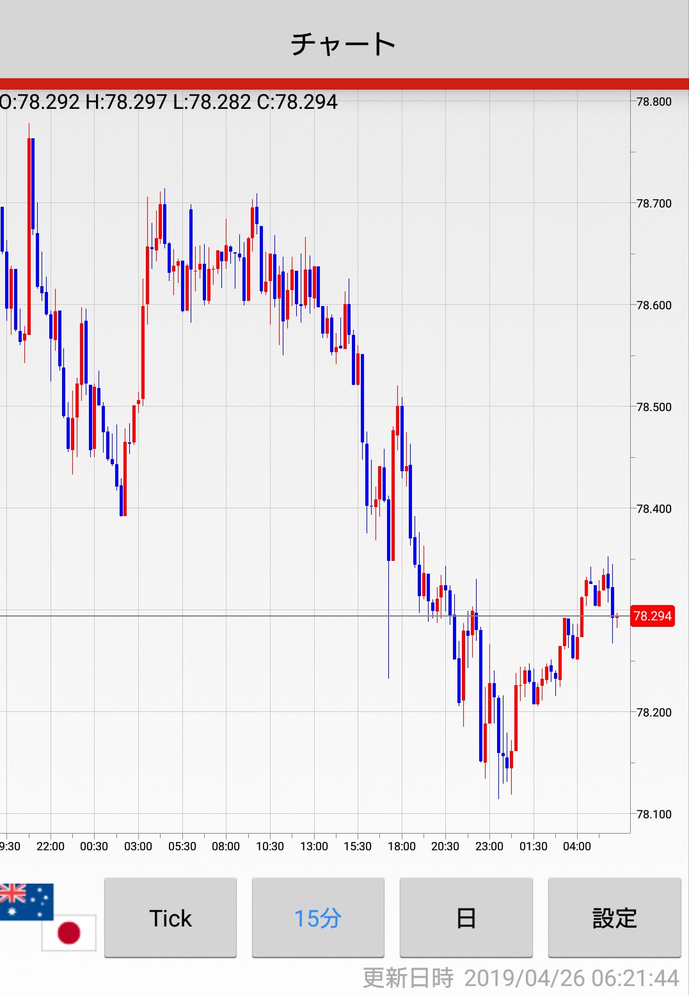The image size is (689, 995).
Task: Open the 設定 settings button
Action: [614, 918]
